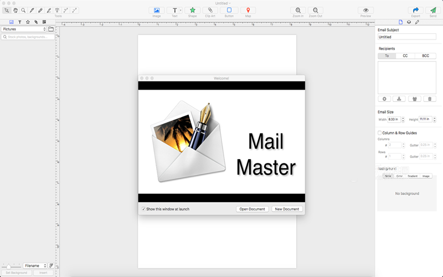Switch to the shapes star library tab
The width and height of the screenshot is (443, 277).
[x=28, y=22]
